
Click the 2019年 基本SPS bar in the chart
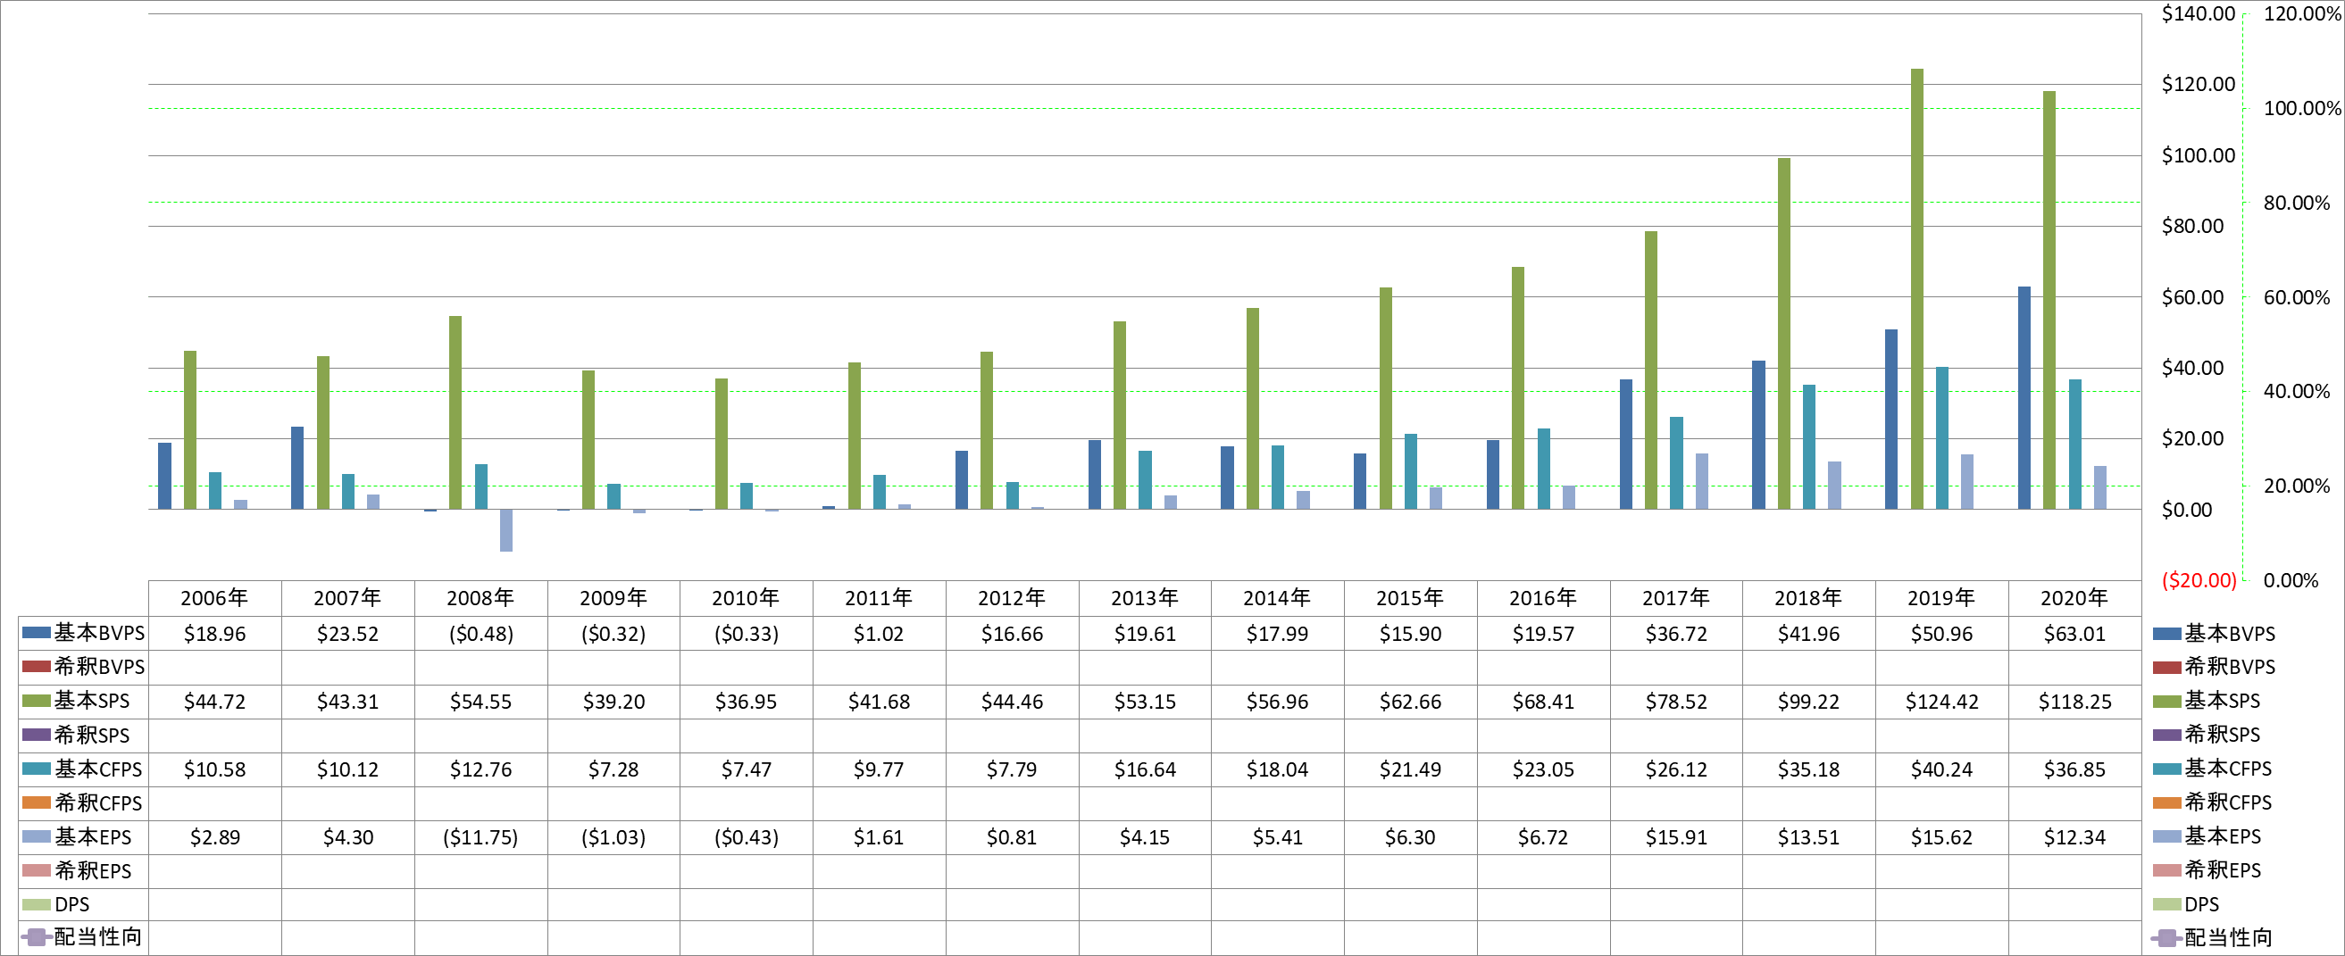click(1916, 288)
